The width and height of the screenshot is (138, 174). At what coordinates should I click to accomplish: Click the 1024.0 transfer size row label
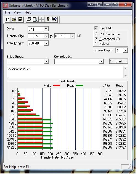click(x=12, y=136)
